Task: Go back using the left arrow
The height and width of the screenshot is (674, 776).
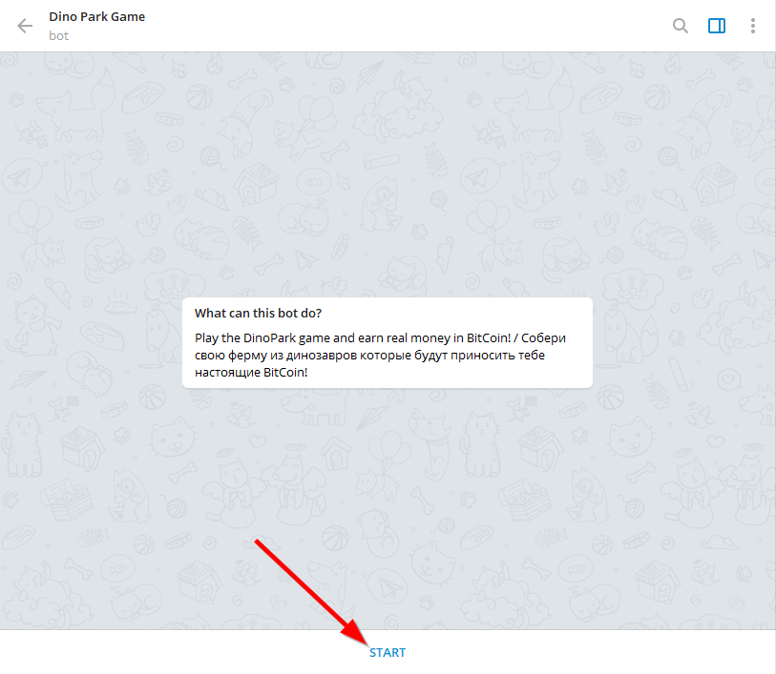Action: pyautogui.click(x=25, y=26)
